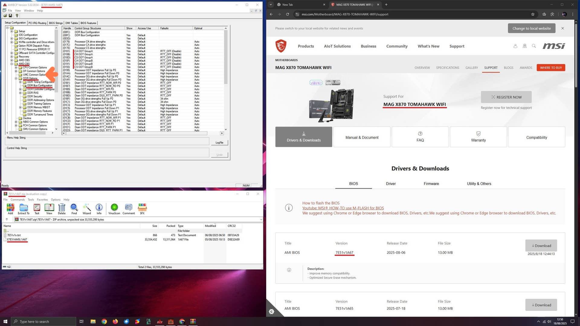Open WinRAR Commands menu
The width and height of the screenshot is (580, 326).
(18, 200)
